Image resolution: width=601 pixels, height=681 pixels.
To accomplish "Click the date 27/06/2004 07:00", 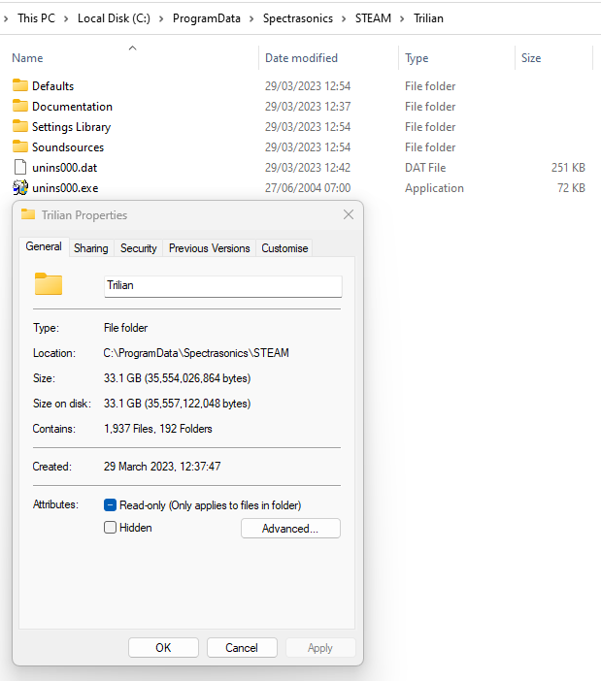I will click(x=308, y=188).
